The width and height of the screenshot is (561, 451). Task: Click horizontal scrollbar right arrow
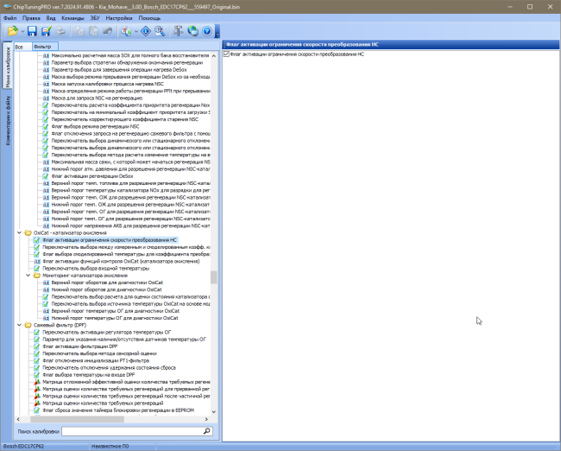click(x=206, y=419)
